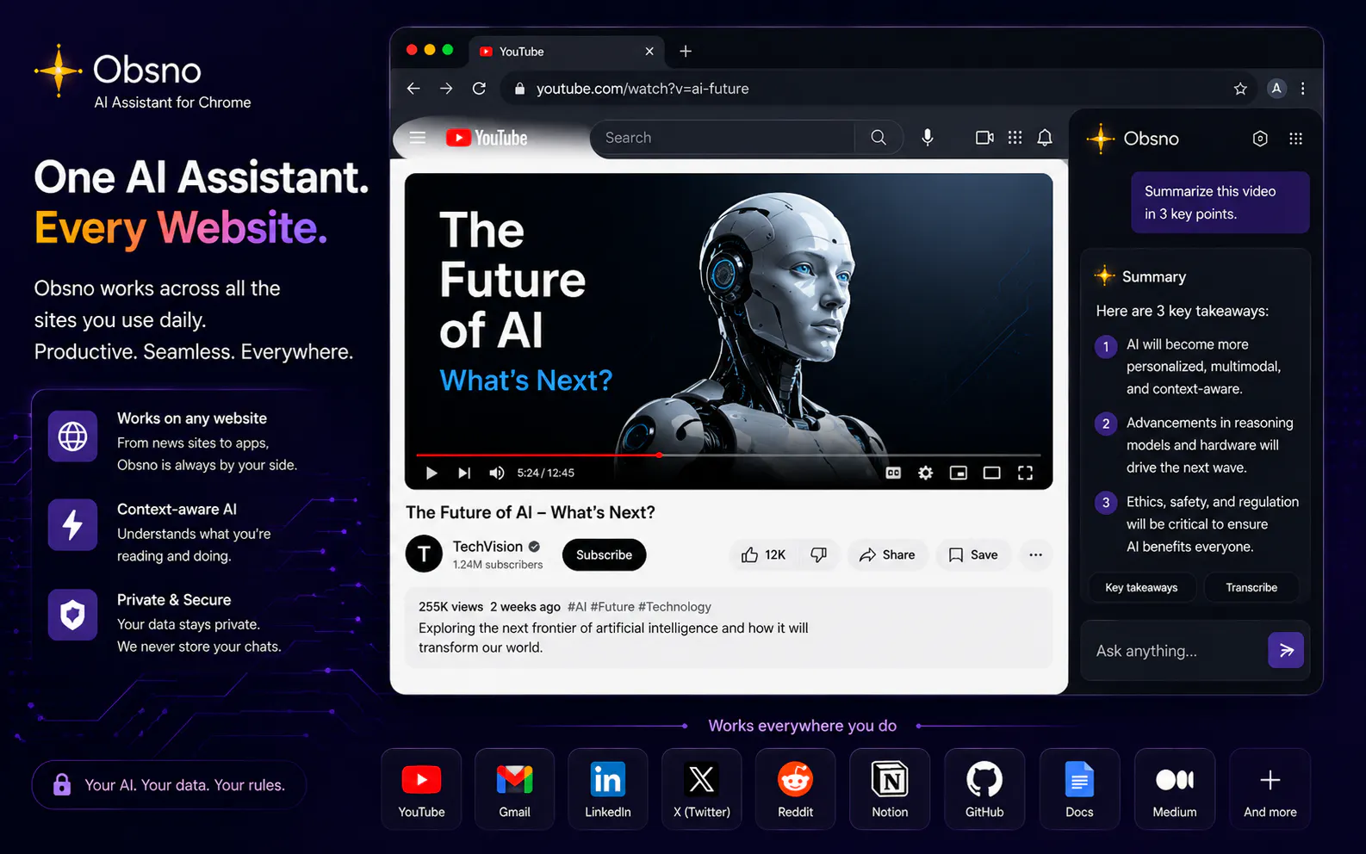The height and width of the screenshot is (854, 1366).
Task: Start voice search with microphone
Action: [928, 138]
